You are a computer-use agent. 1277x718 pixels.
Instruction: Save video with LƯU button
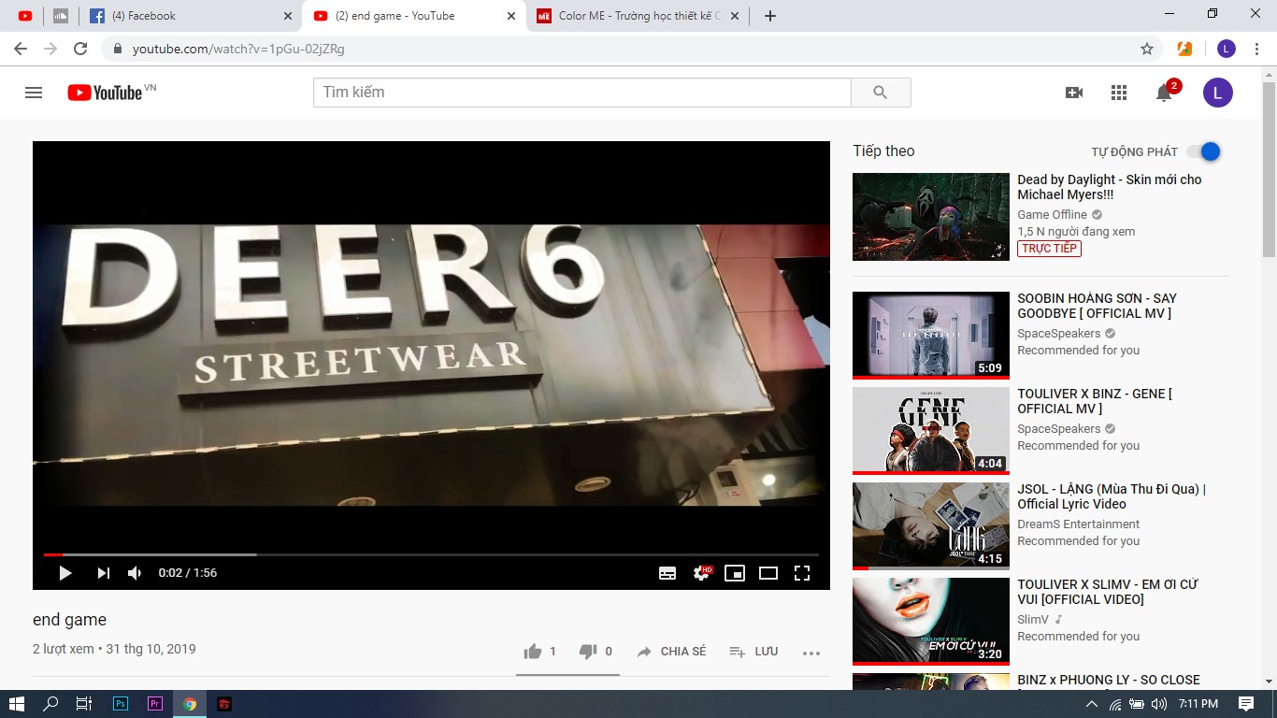pos(753,652)
